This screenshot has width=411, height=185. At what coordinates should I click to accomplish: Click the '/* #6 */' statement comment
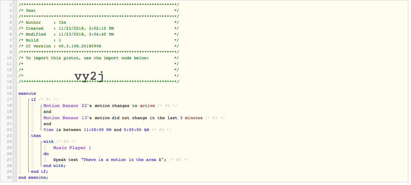tap(179, 160)
